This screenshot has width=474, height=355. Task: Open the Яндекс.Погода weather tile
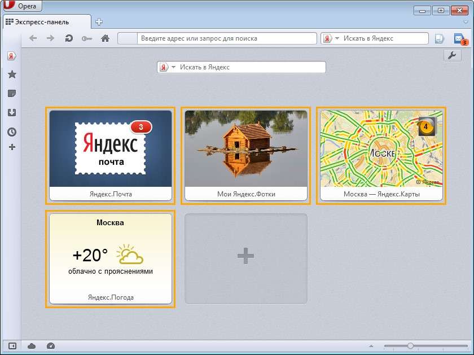point(111,259)
